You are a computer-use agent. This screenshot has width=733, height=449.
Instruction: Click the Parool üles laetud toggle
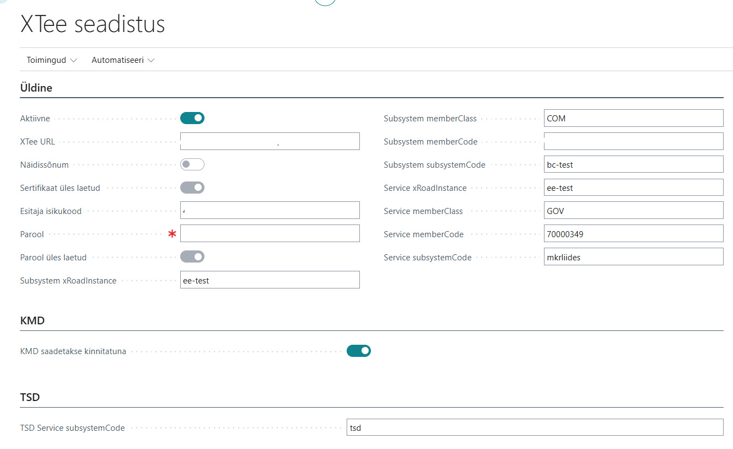[192, 256]
